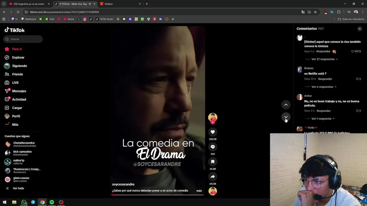Open the Dashboard bookmark
Screen dimensions: 367x206
click(x=28, y=19)
